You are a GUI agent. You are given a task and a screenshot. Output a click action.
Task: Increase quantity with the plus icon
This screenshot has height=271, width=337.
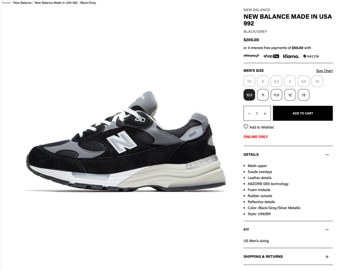[265, 113]
